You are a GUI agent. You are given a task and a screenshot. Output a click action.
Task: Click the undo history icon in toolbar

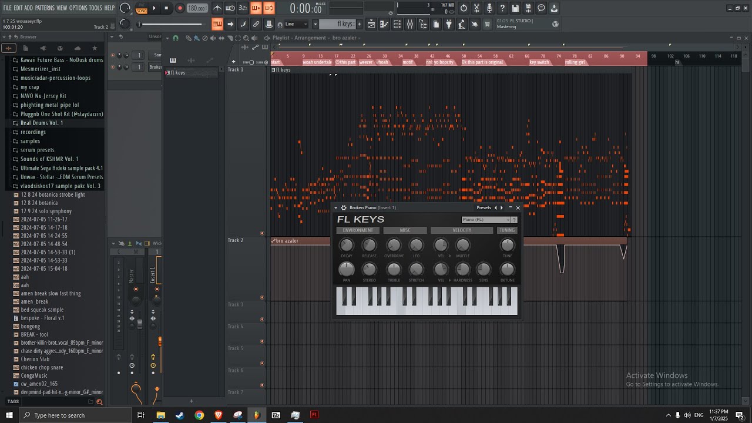pos(464,8)
